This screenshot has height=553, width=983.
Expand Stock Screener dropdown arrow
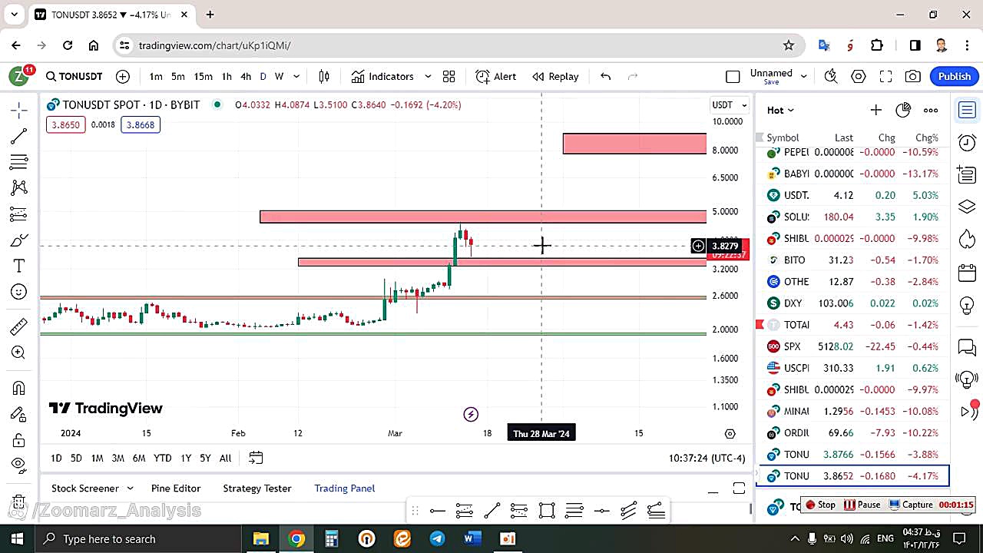tap(130, 488)
